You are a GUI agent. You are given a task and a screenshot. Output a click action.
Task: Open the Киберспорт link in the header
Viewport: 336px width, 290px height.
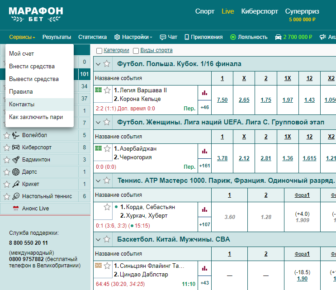pyautogui.click(x=260, y=11)
